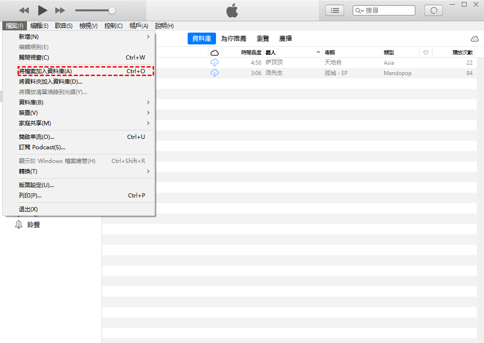Open the list view icon button

[x=335, y=10]
